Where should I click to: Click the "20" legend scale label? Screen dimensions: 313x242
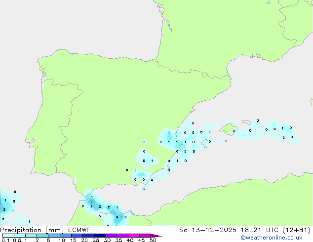(x=84, y=240)
